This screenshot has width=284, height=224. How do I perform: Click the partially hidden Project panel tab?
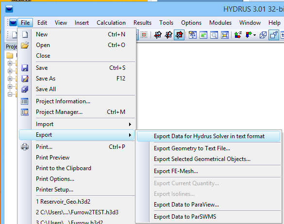point(11,47)
